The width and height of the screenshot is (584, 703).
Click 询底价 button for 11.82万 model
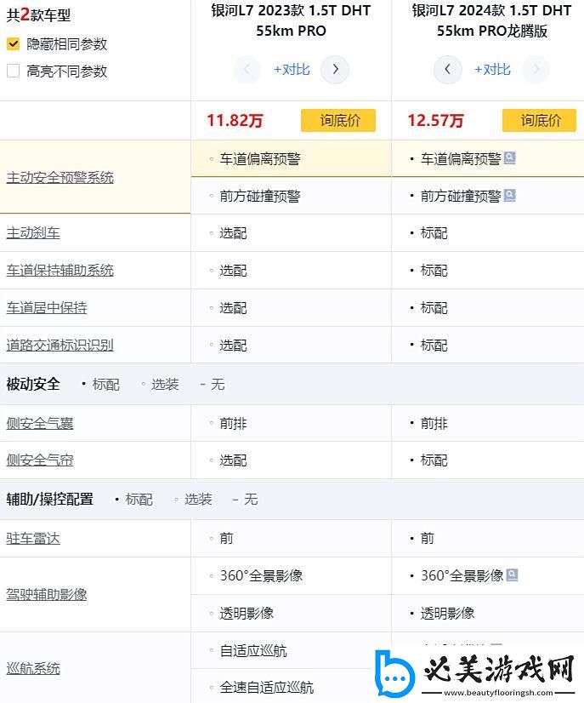[x=337, y=121]
